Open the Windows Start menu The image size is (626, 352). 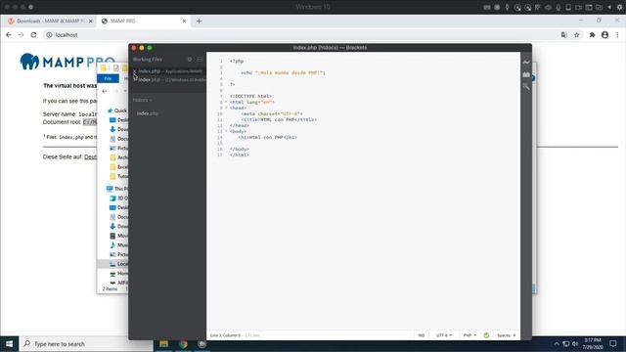(x=9, y=343)
